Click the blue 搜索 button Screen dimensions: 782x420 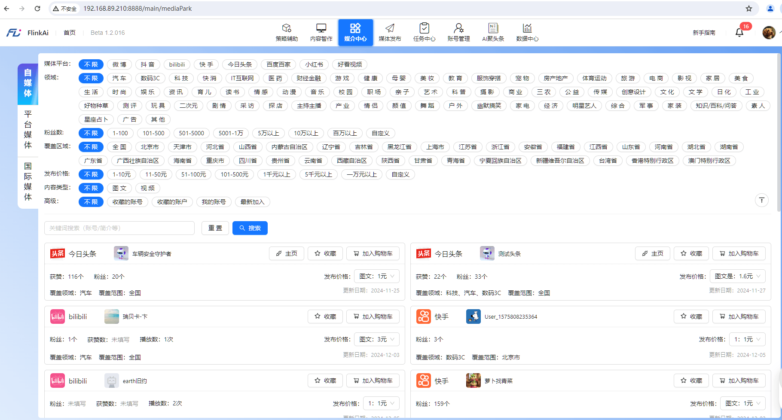click(250, 228)
